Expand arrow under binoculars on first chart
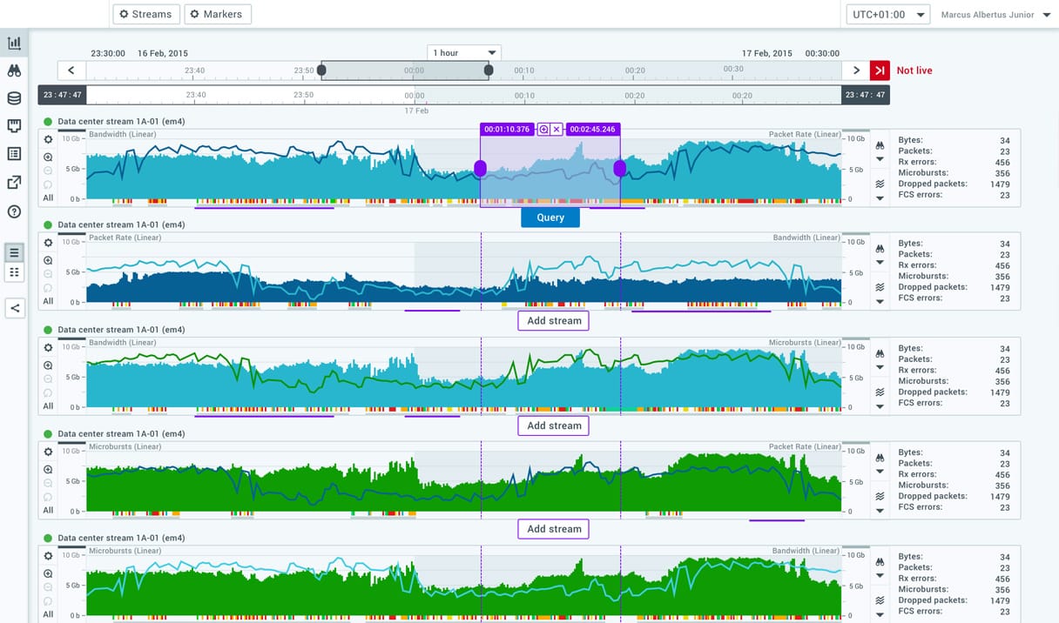 (x=880, y=158)
